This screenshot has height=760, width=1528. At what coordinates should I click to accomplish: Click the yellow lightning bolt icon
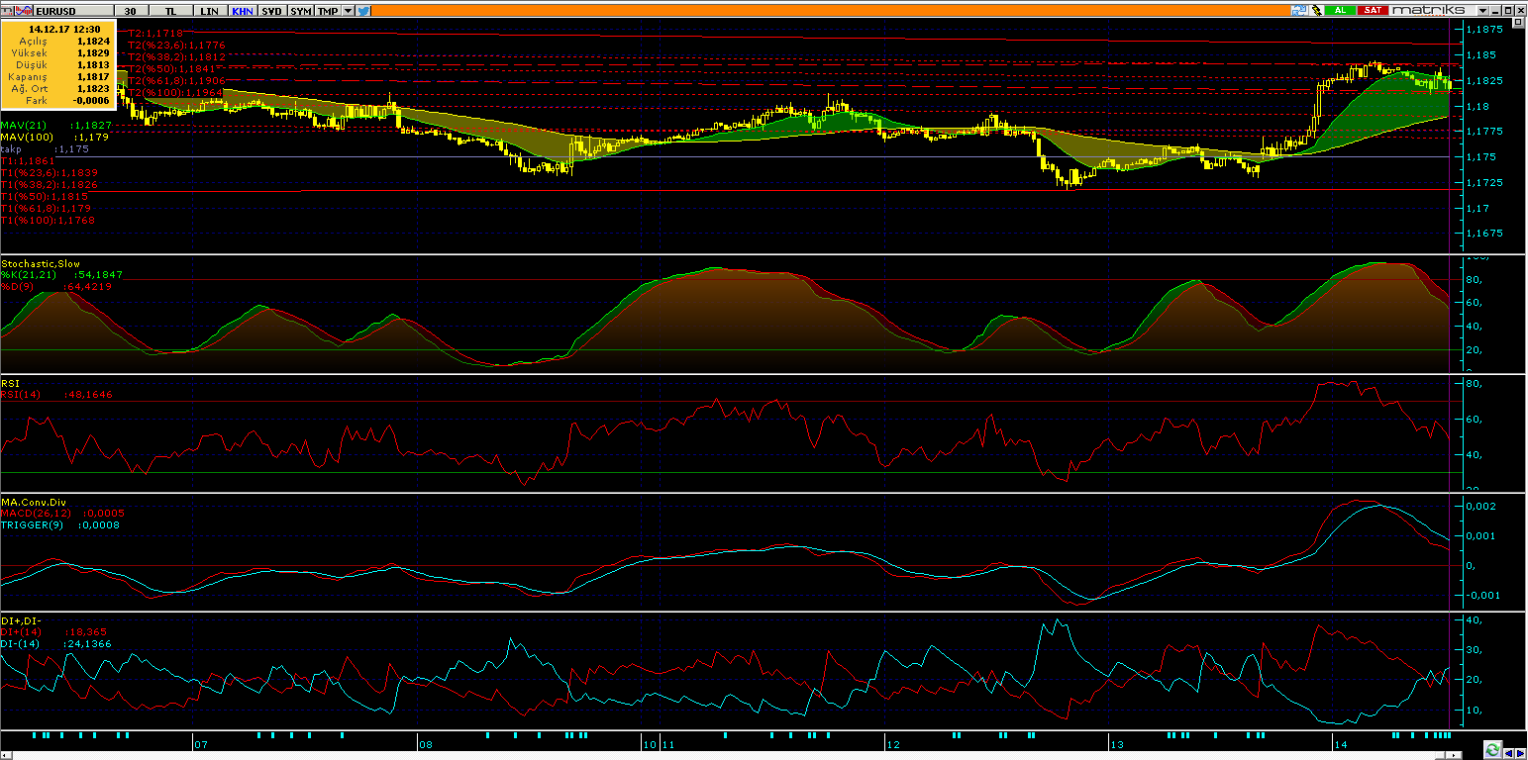(1315, 10)
